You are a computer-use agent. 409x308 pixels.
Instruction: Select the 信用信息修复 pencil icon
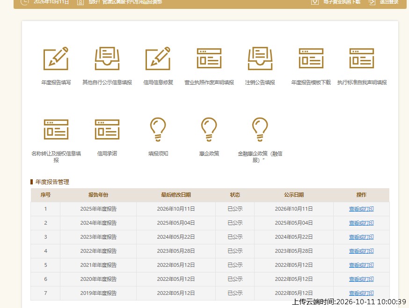[x=158, y=59]
